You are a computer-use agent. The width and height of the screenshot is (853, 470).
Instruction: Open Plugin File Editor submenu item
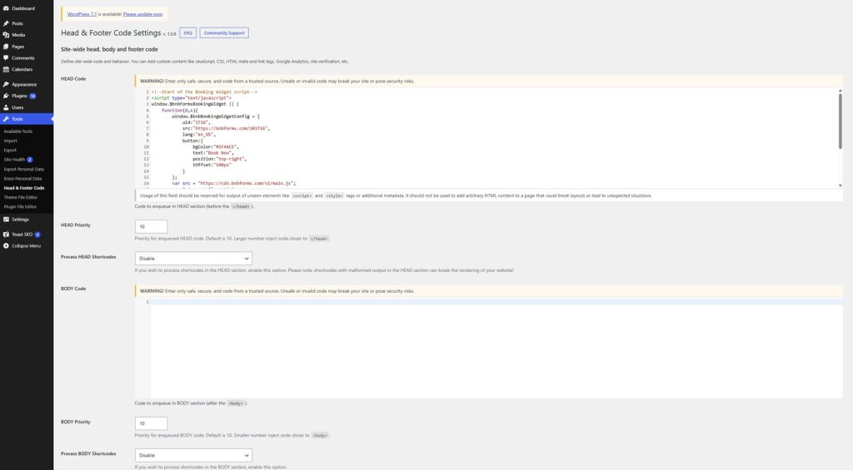(x=20, y=207)
